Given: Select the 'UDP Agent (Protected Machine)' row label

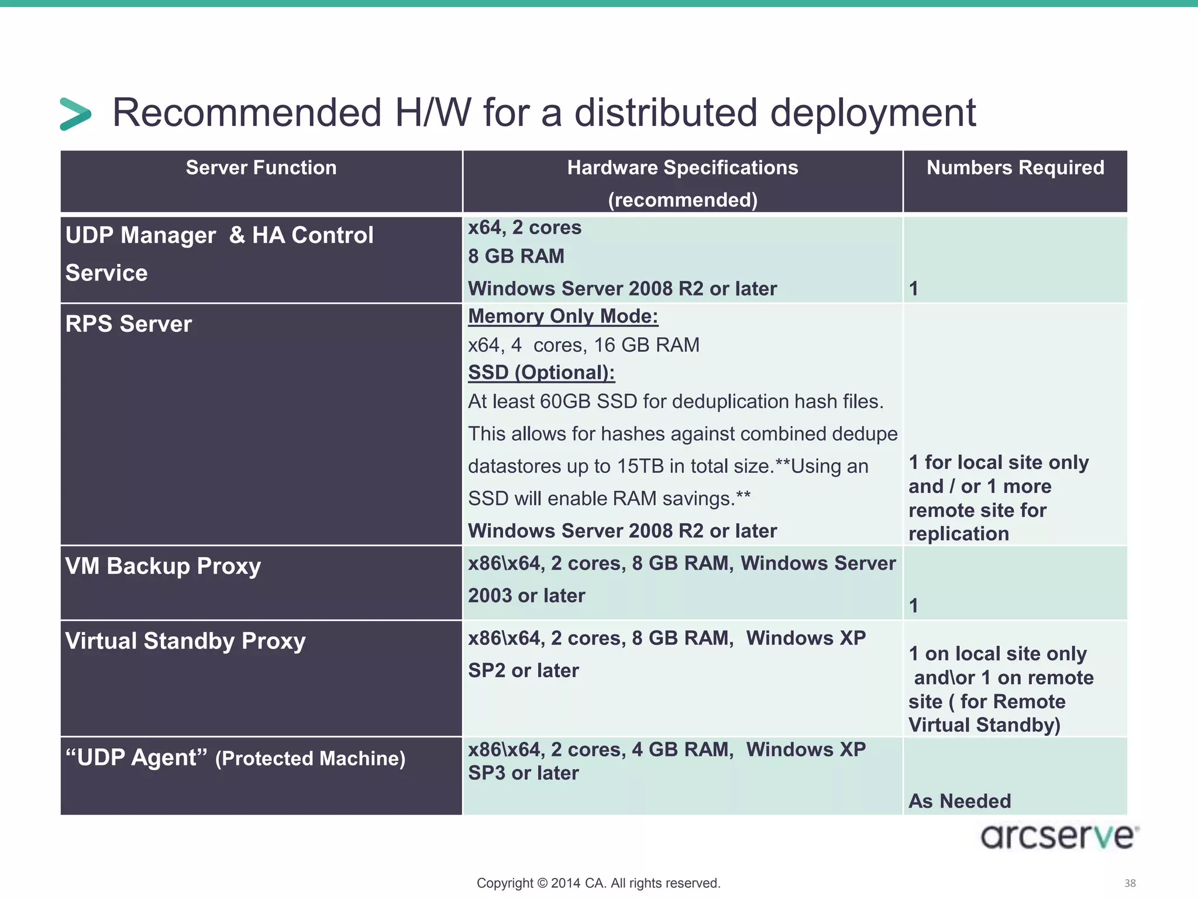Looking at the screenshot, I should tap(235, 758).
